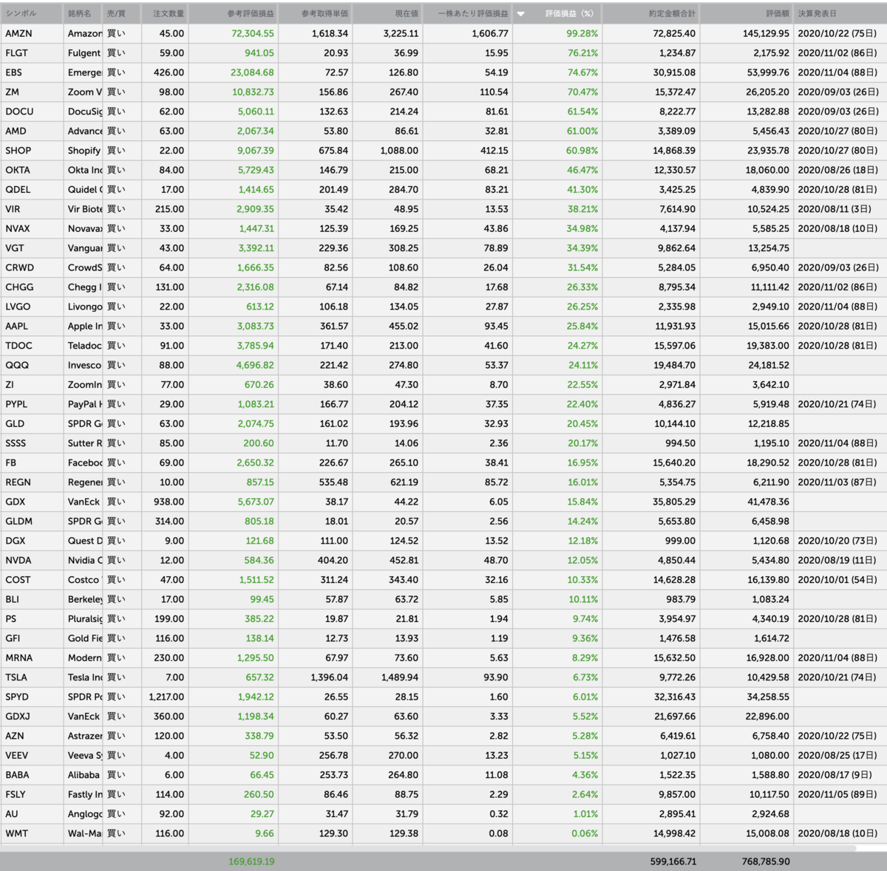Open the ZM ticker row
This screenshot has height=871, width=887.
[443, 92]
